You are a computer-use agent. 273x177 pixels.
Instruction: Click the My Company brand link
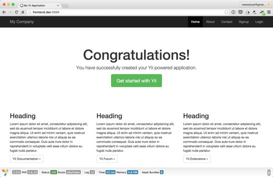pos(22,22)
